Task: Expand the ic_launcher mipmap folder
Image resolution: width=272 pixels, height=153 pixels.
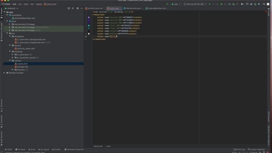Action: (x=12, y=55)
